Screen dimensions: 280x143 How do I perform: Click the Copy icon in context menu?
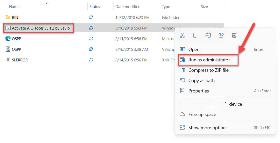coord(195,35)
